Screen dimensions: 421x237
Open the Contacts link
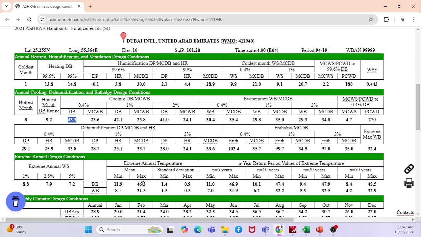405,212
